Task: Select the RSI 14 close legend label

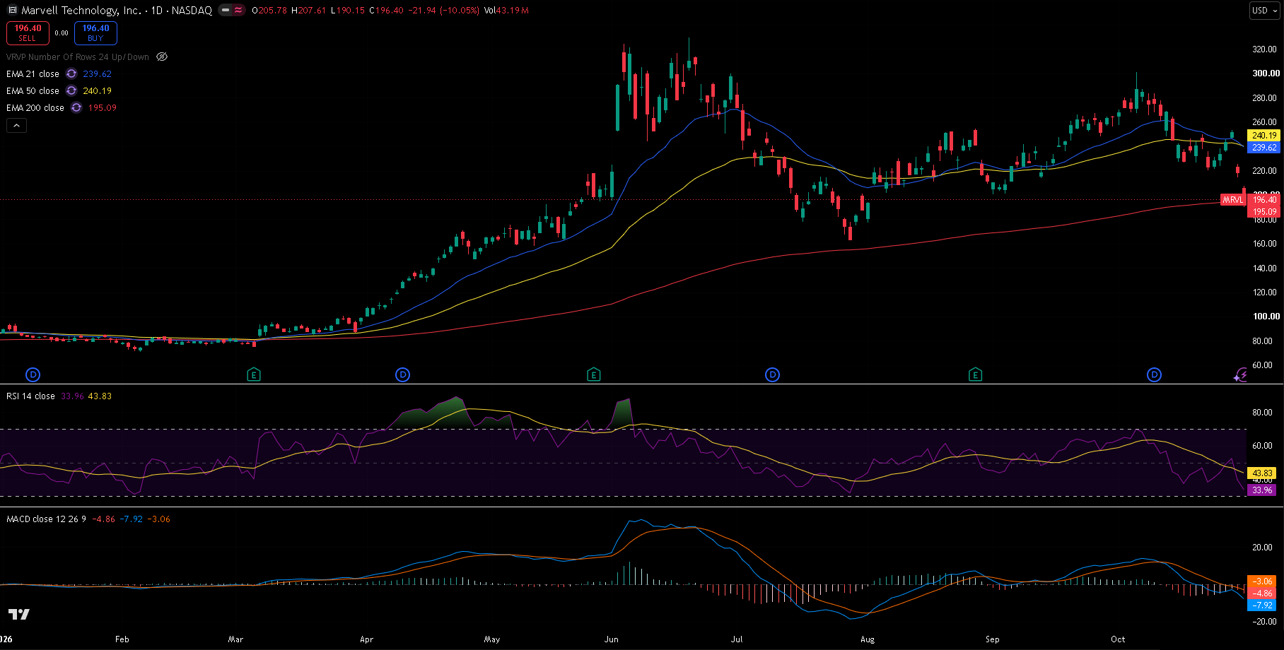Action: [x=30, y=396]
